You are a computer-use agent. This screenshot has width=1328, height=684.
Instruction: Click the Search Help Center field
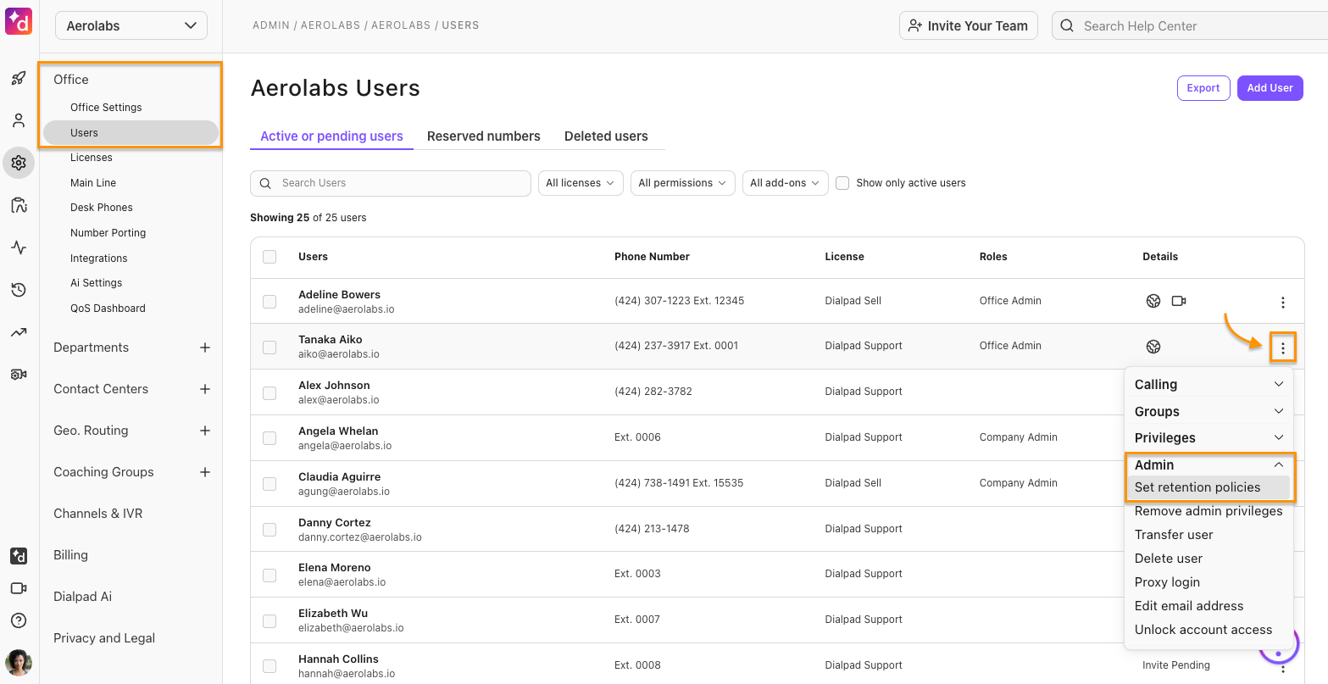[x=1190, y=25]
